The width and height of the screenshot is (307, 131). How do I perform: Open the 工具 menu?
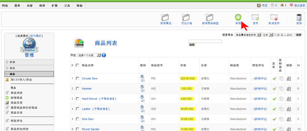[x=67, y=6]
